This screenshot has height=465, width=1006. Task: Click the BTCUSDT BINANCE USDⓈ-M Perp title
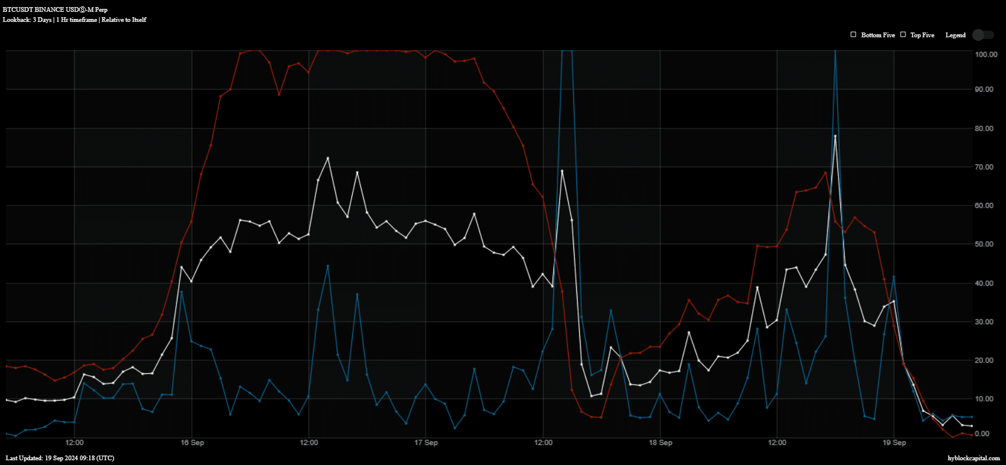click(x=55, y=9)
